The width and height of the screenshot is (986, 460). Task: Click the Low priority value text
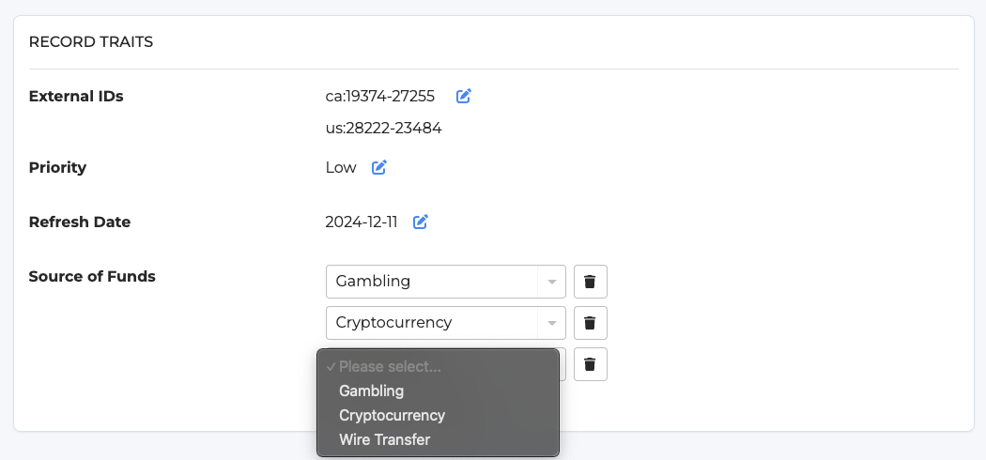pos(341,168)
